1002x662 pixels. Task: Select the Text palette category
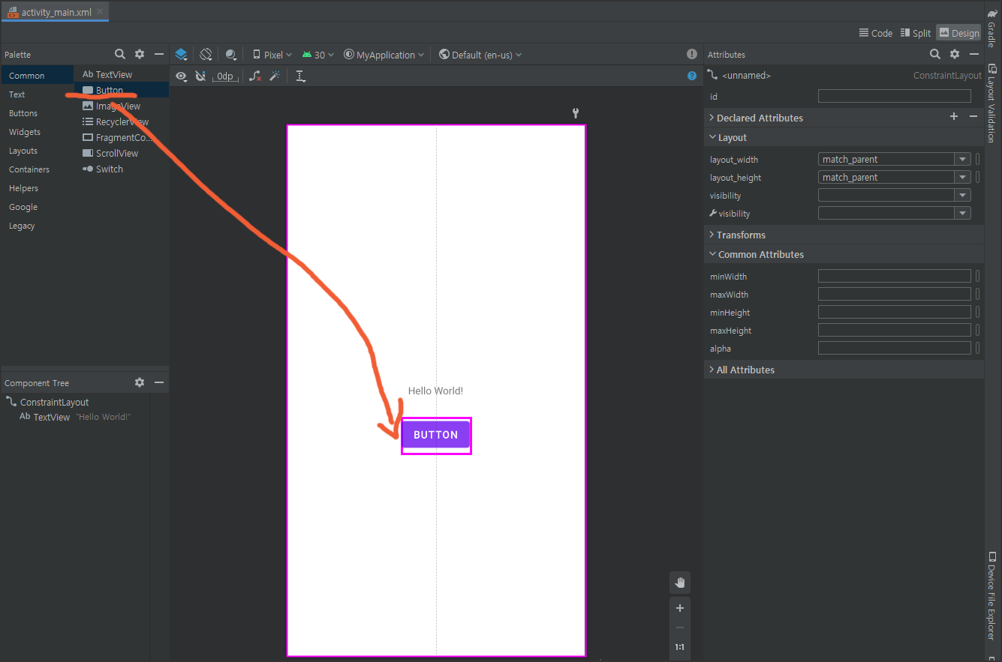pyautogui.click(x=37, y=94)
